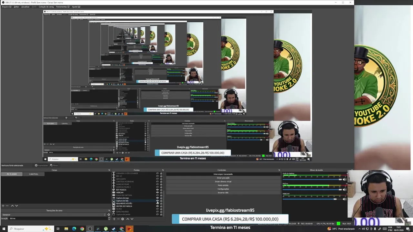Select the REALMENTE ATIVÃO source row
The height and width of the screenshot is (232, 413).
pos(136,204)
